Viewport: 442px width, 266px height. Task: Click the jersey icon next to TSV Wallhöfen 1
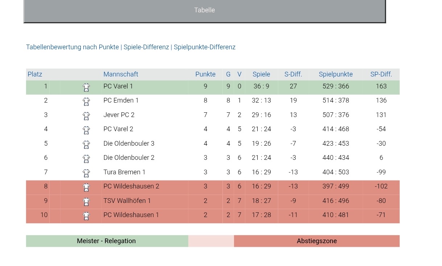[x=86, y=202]
